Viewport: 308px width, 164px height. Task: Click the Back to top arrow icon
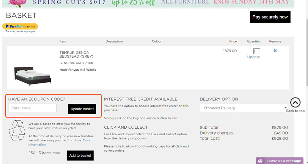tap(295, 103)
